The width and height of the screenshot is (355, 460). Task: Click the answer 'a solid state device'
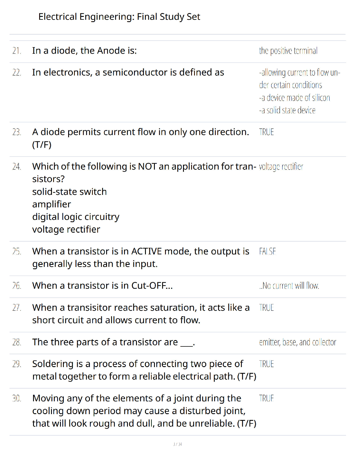(x=287, y=110)
